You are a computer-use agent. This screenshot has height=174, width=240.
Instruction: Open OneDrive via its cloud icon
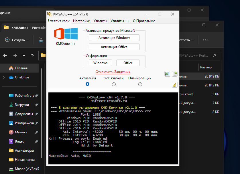(11, 77)
